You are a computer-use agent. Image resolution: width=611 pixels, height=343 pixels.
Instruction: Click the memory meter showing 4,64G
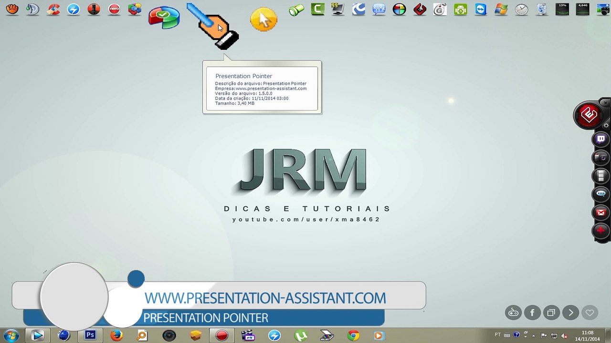(x=582, y=9)
